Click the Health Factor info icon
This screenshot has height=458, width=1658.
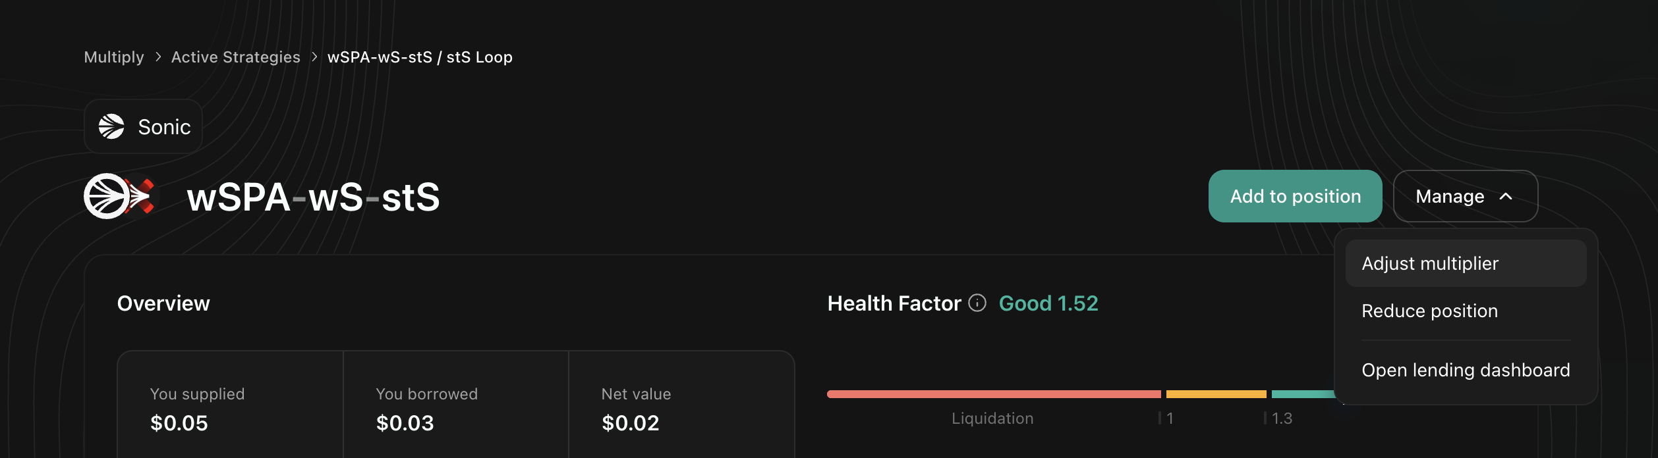pyautogui.click(x=977, y=303)
